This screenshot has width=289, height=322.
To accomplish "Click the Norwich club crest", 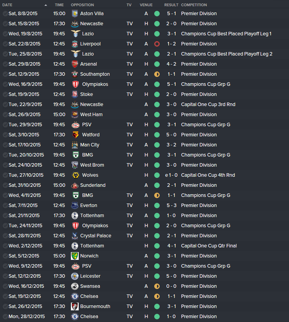I will [x=74, y=256].
